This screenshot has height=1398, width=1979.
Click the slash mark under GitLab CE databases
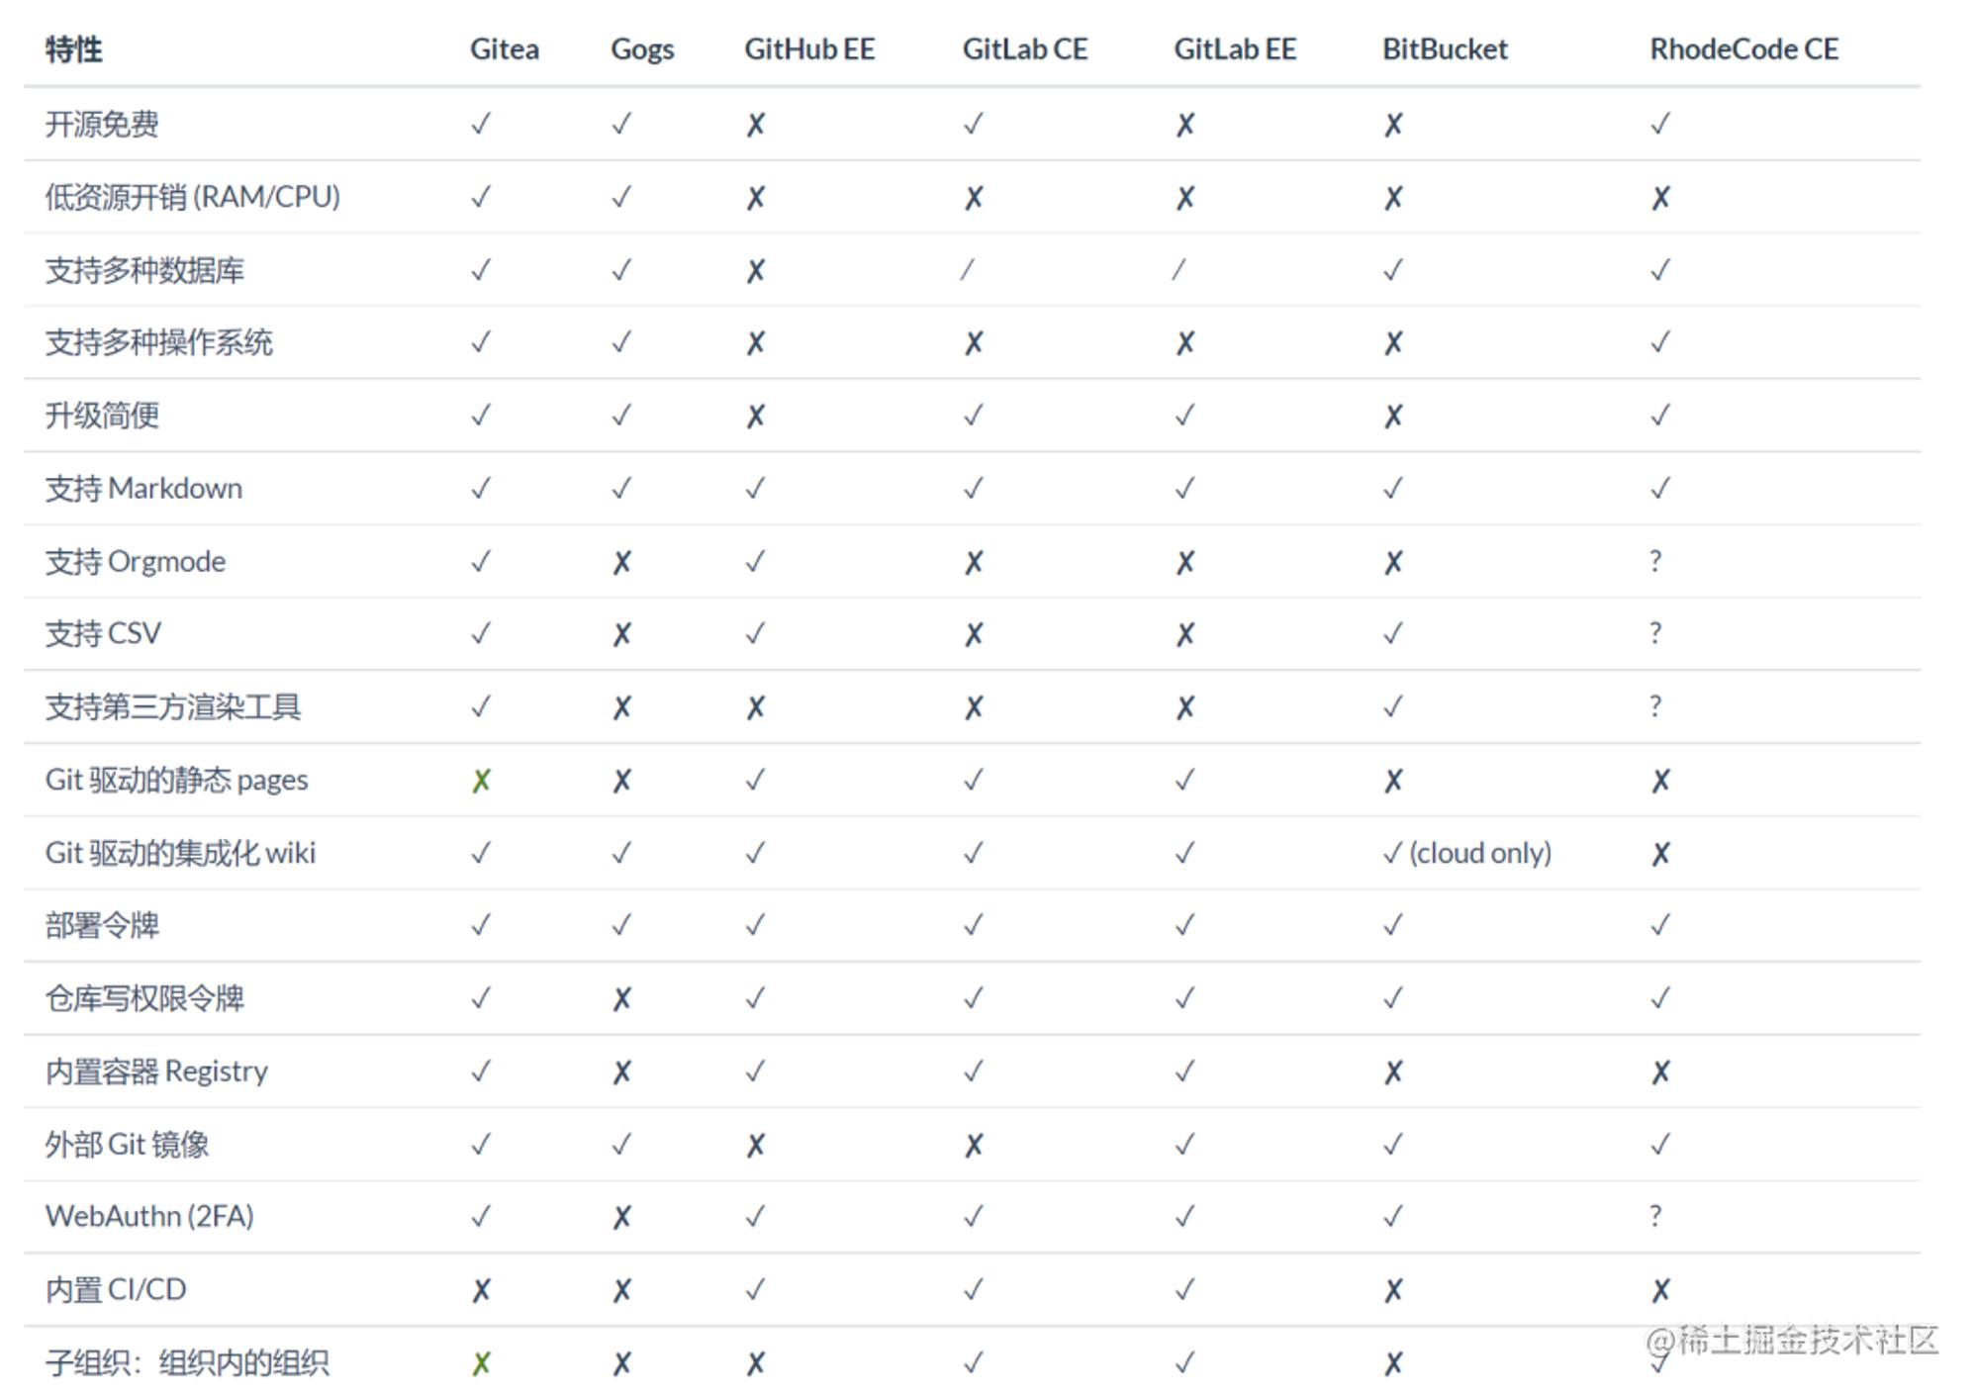(968, 270)
